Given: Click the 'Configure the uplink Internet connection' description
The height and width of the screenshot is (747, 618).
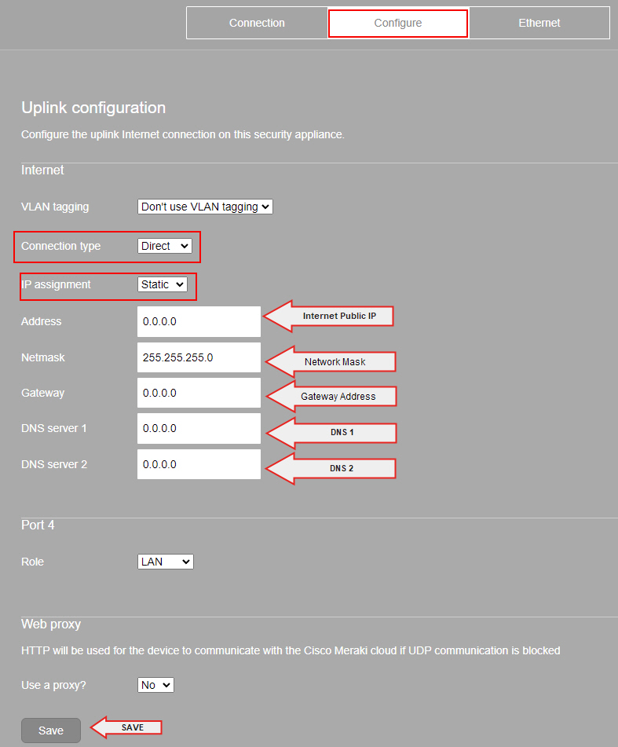Looking at the screenshot, I should [183, 135].
